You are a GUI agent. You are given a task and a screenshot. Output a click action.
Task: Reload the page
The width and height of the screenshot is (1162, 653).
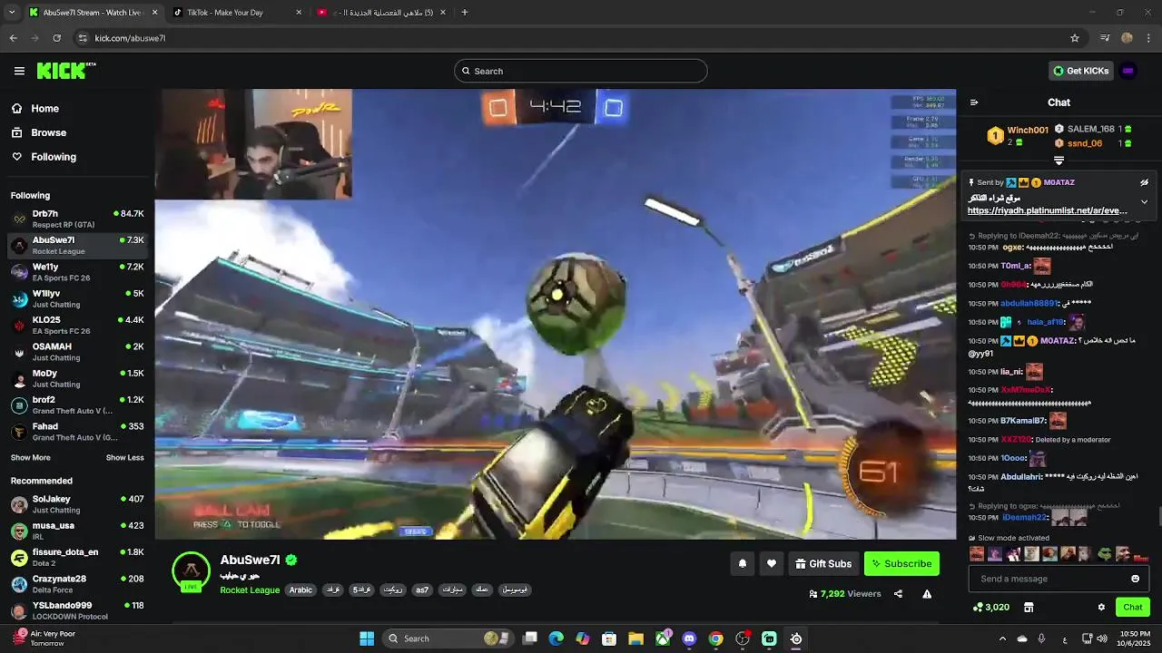coord(56,38)
